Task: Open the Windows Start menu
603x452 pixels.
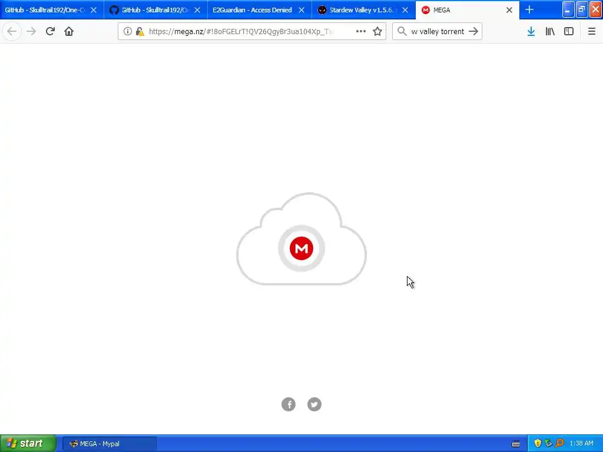Action: (28, 444)
